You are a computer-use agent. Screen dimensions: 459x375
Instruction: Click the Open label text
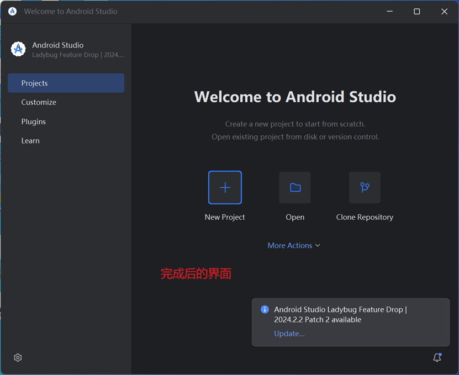click(x=295, y=217)
